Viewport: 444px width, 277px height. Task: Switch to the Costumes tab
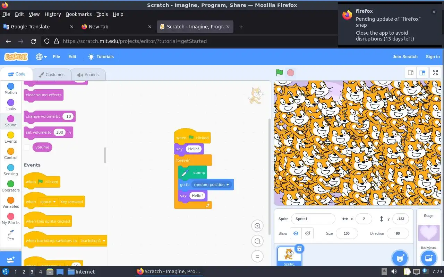[52, 74]
